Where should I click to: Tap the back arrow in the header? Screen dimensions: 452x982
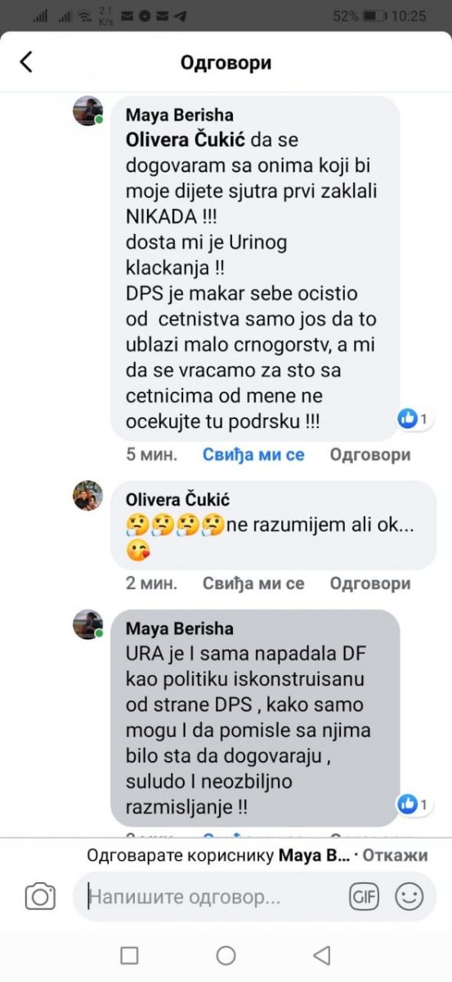click(26, 62)
